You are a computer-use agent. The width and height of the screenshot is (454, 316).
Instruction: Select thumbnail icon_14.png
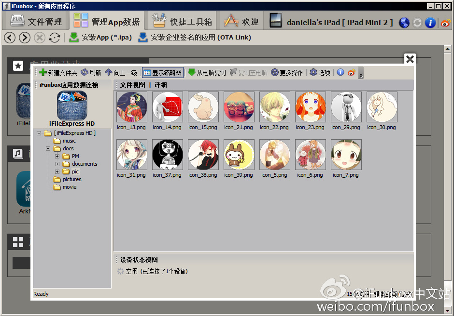pyautogui.click(x=168, y=107)
